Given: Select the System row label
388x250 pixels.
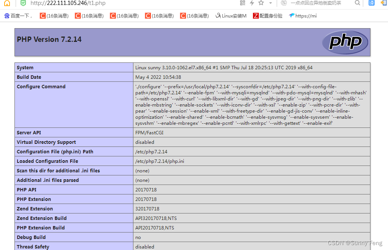Looking at the screenshot, I should pos(25,68).
